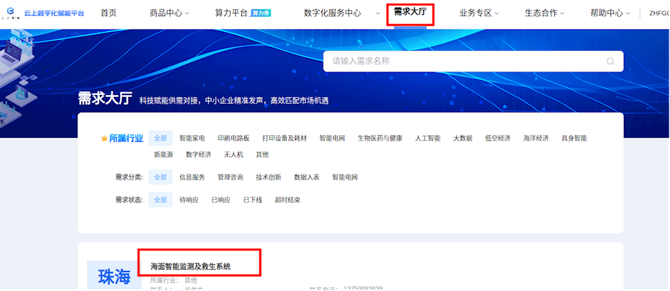The image size is (670, 291).
Task: Expand the 生态合作 dropdown menu
Action: (x=544, y=13)
